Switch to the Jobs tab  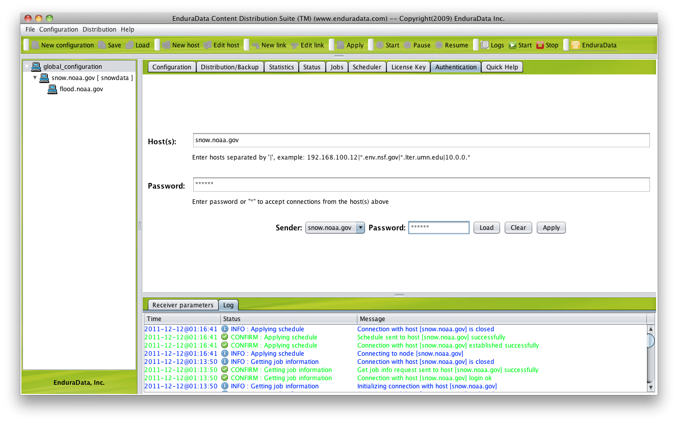[337, 67]
